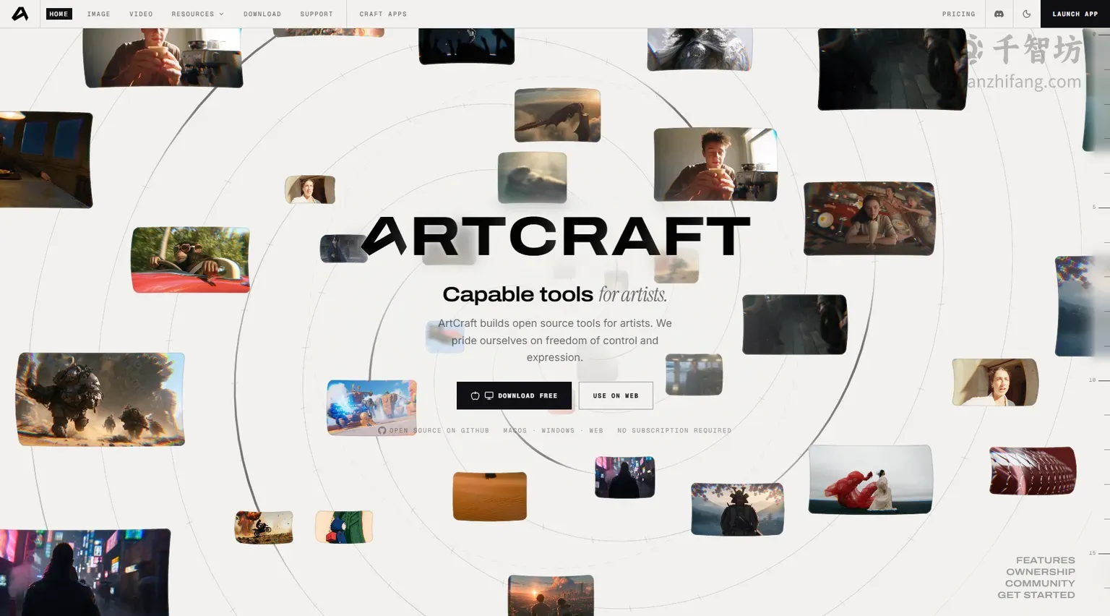
Task: Jump to the Get Started section link
Action: coord(1036,595)
